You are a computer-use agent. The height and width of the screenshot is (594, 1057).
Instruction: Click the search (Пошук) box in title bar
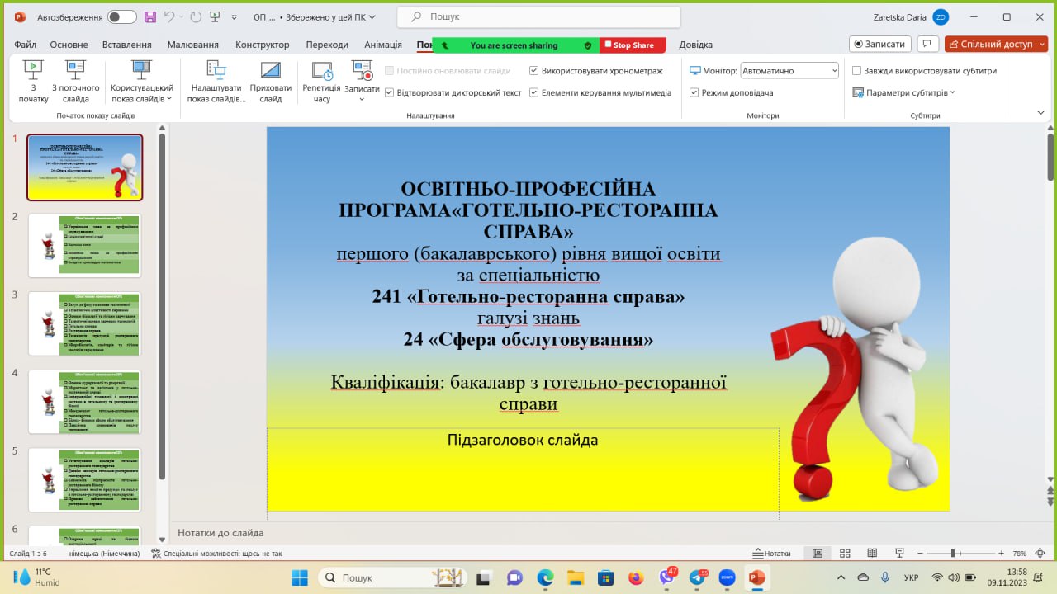(x=538, y=16)
